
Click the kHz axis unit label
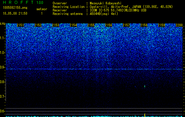click(x=3, y=24)
